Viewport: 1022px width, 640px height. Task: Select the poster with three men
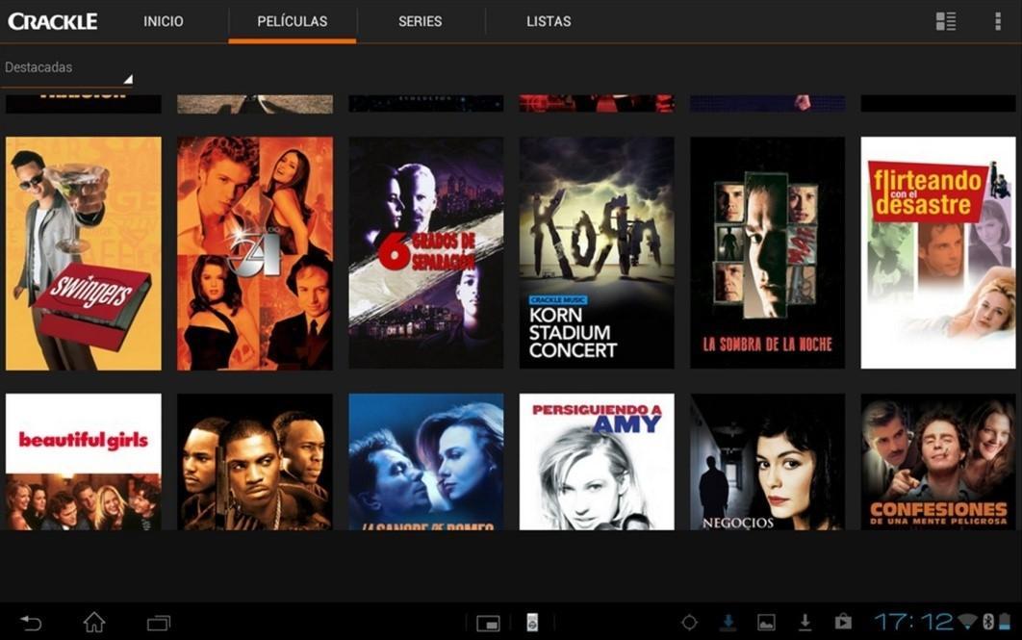click(x=255, y=461)
